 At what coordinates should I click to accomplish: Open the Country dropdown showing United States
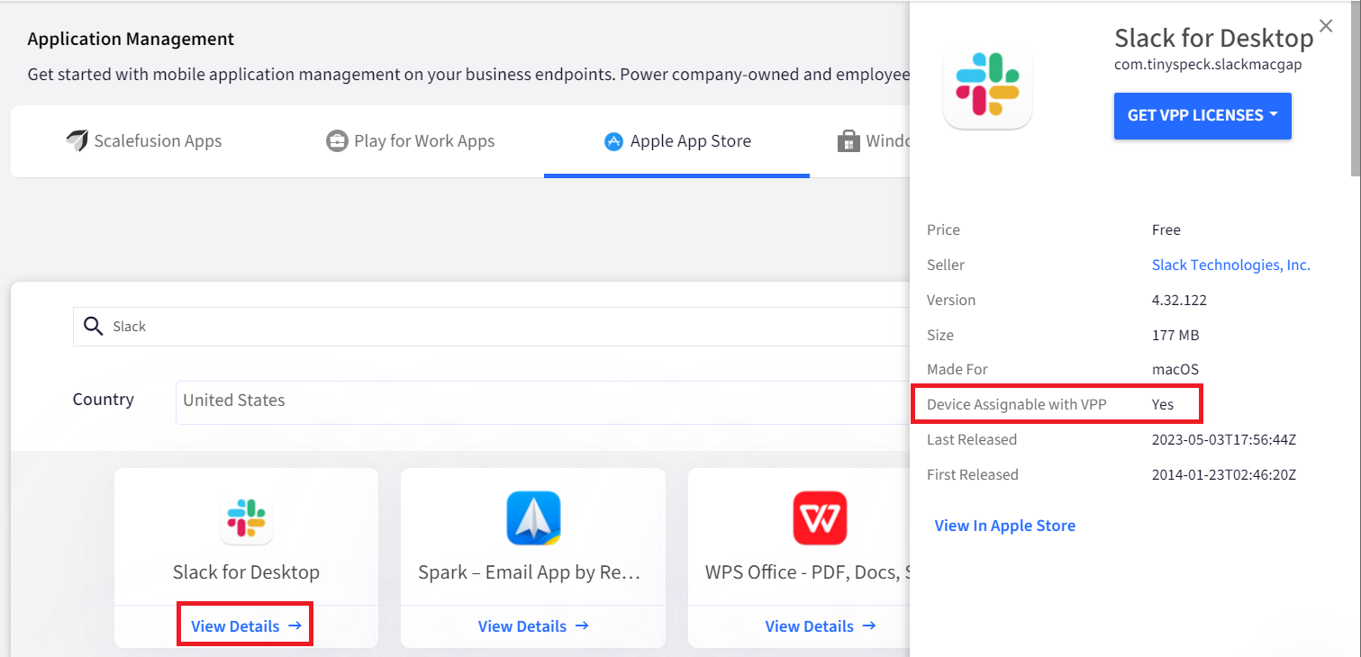click(x=543, y=401)
